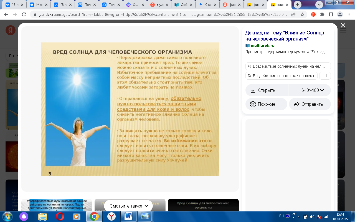
Task: Click the Yandex logo behind overlay
Action: (x=11, y=30)
